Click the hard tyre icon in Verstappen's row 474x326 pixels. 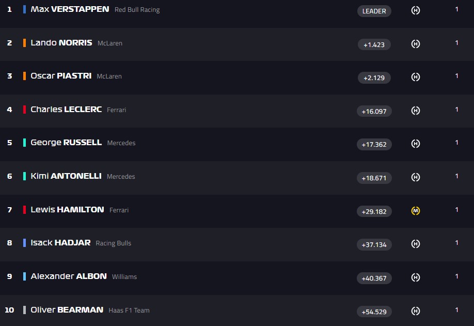(x=415, y=10)
